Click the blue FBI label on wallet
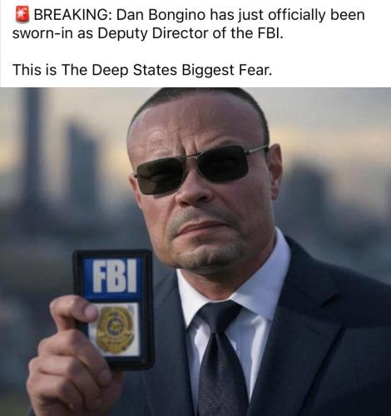 click(113, 276)
